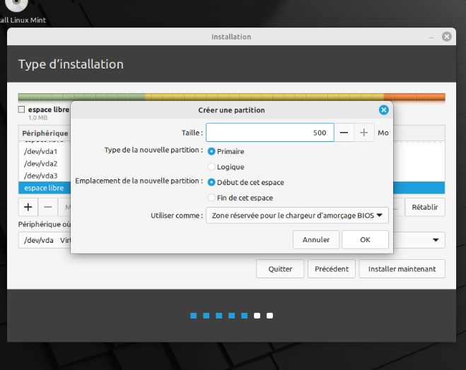The height and width of the screenshot is (370, 466).
Task: Select the Primaire partition type
Action: click(226, 151)
